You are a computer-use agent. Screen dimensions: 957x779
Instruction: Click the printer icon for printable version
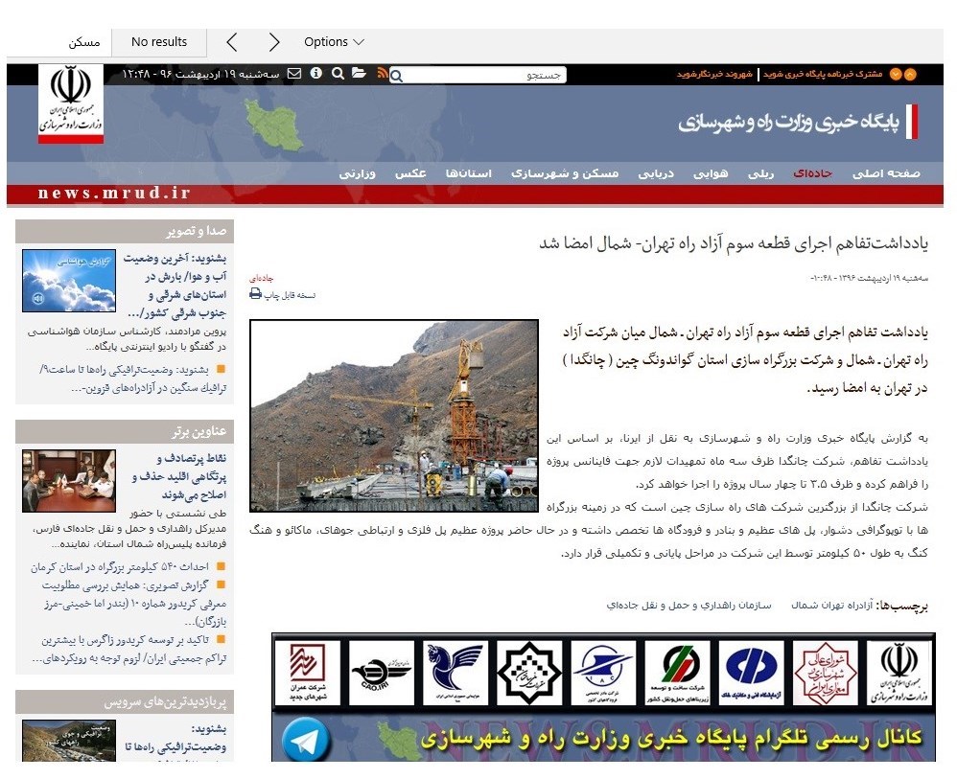[256, 295]
